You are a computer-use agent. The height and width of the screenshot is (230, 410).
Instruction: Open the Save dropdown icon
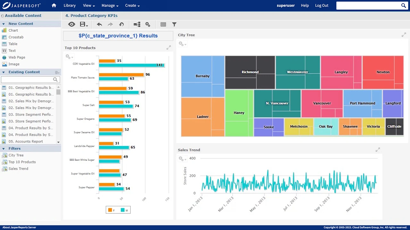(84, 24)
